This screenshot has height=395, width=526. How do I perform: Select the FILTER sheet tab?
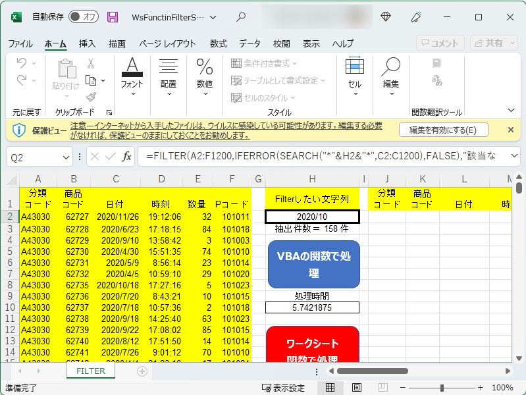[x=91, y=371]
